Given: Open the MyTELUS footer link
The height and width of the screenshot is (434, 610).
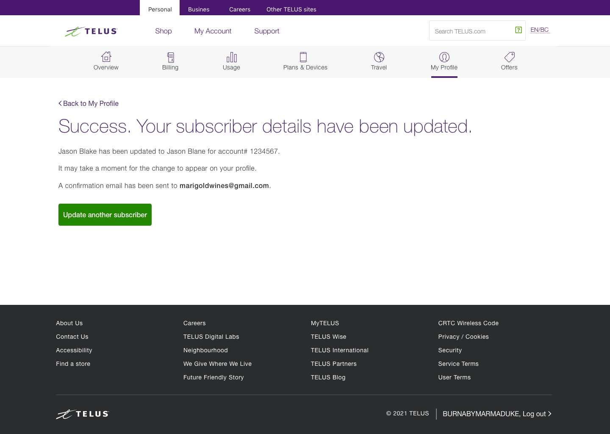Looking at the screenshot, I should pos(325,323).
